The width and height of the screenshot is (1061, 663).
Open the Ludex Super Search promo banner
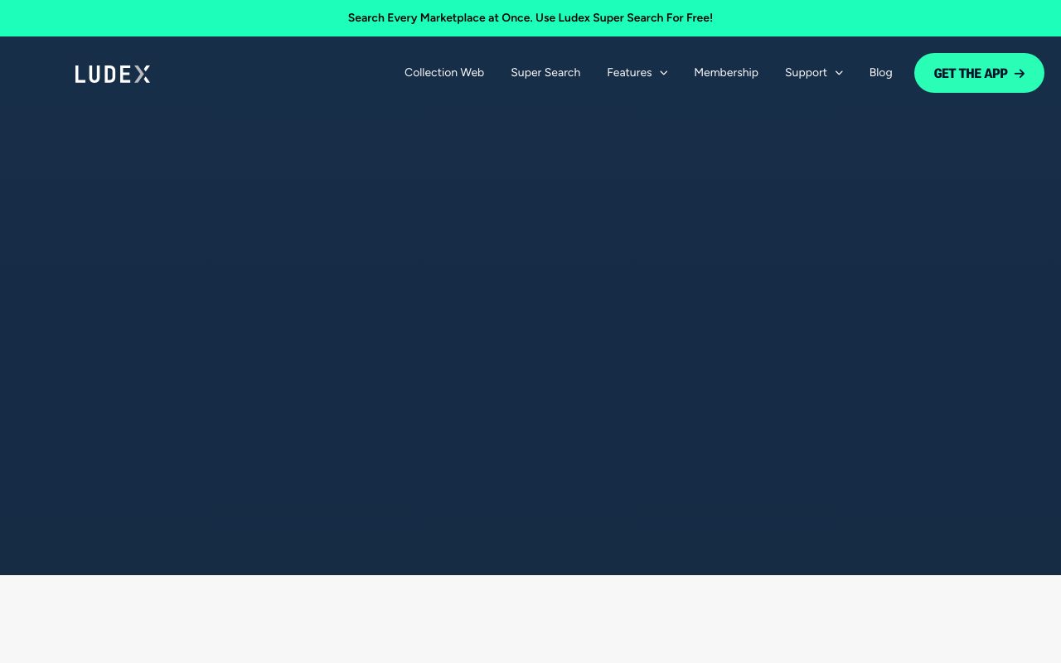530,18
